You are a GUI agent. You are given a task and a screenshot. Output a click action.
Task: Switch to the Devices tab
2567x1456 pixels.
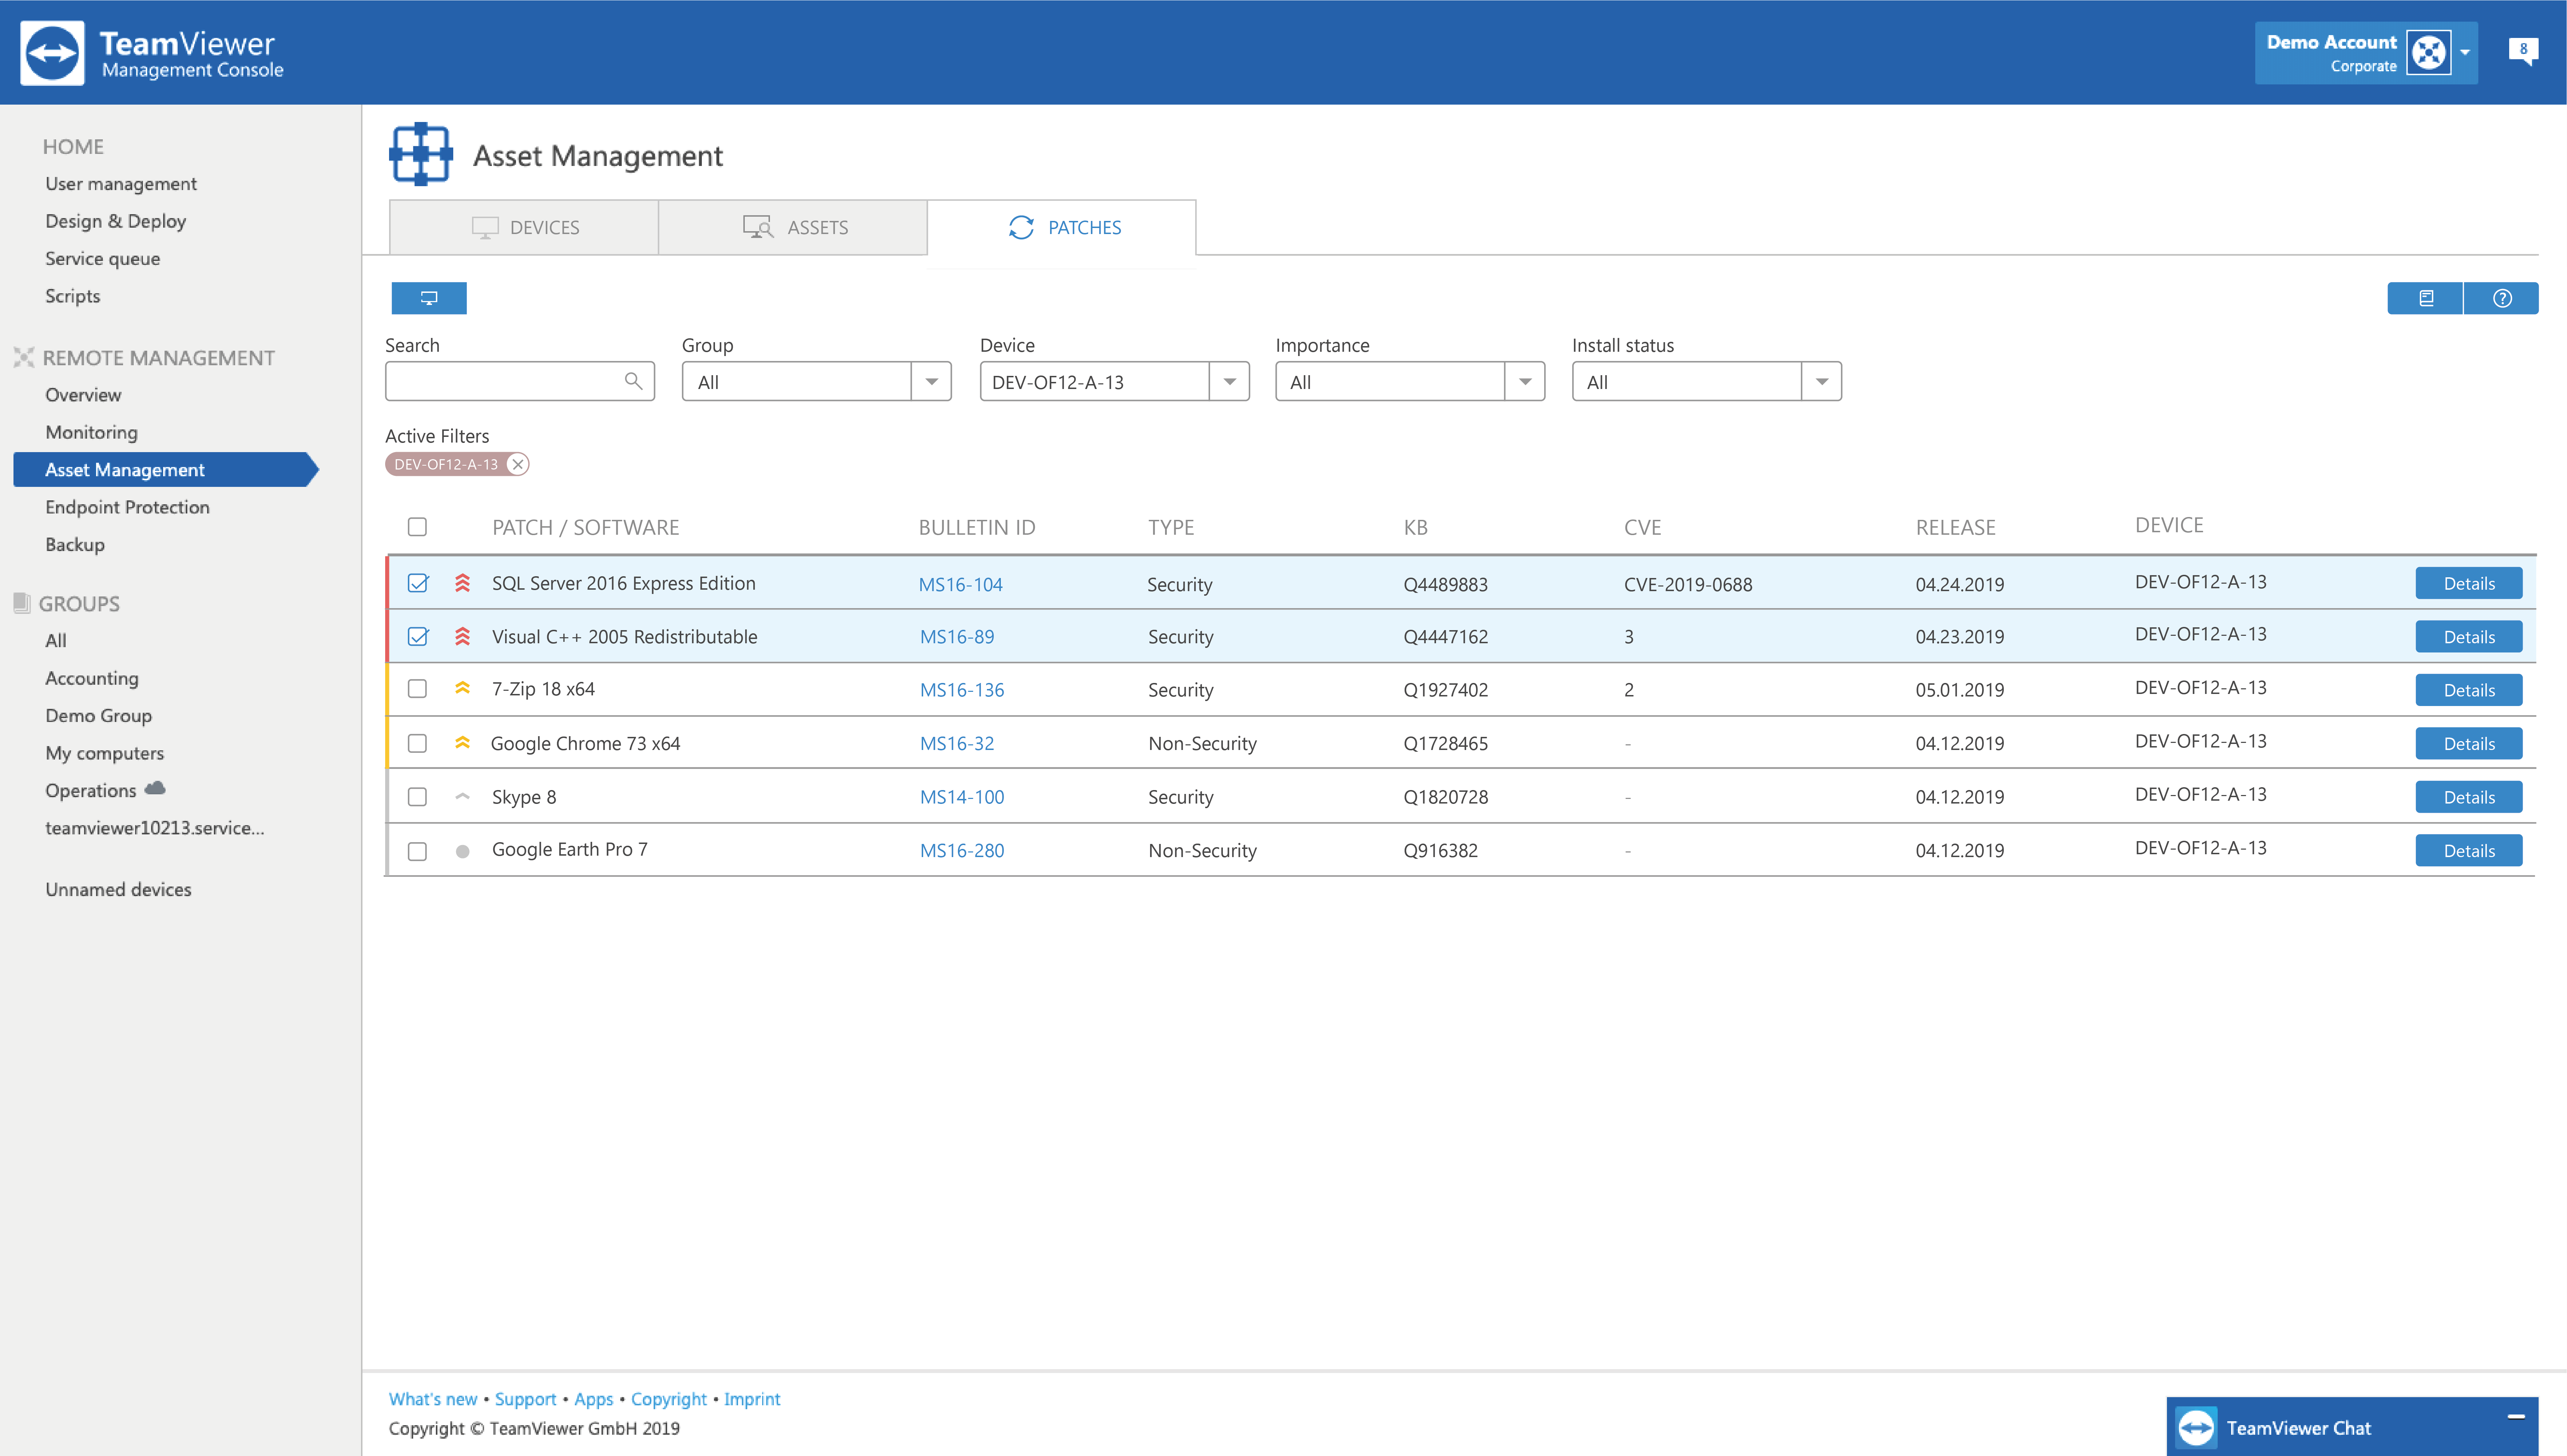pyautogui.click(x=524, y=228)
